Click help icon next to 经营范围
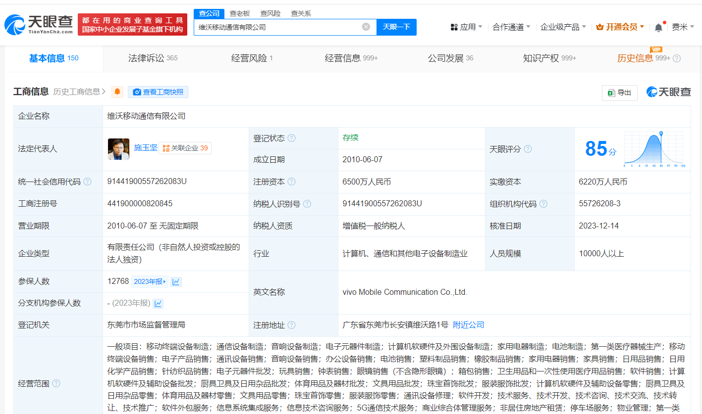The height and width of the screenshot is (414, 702). (56, 383)
